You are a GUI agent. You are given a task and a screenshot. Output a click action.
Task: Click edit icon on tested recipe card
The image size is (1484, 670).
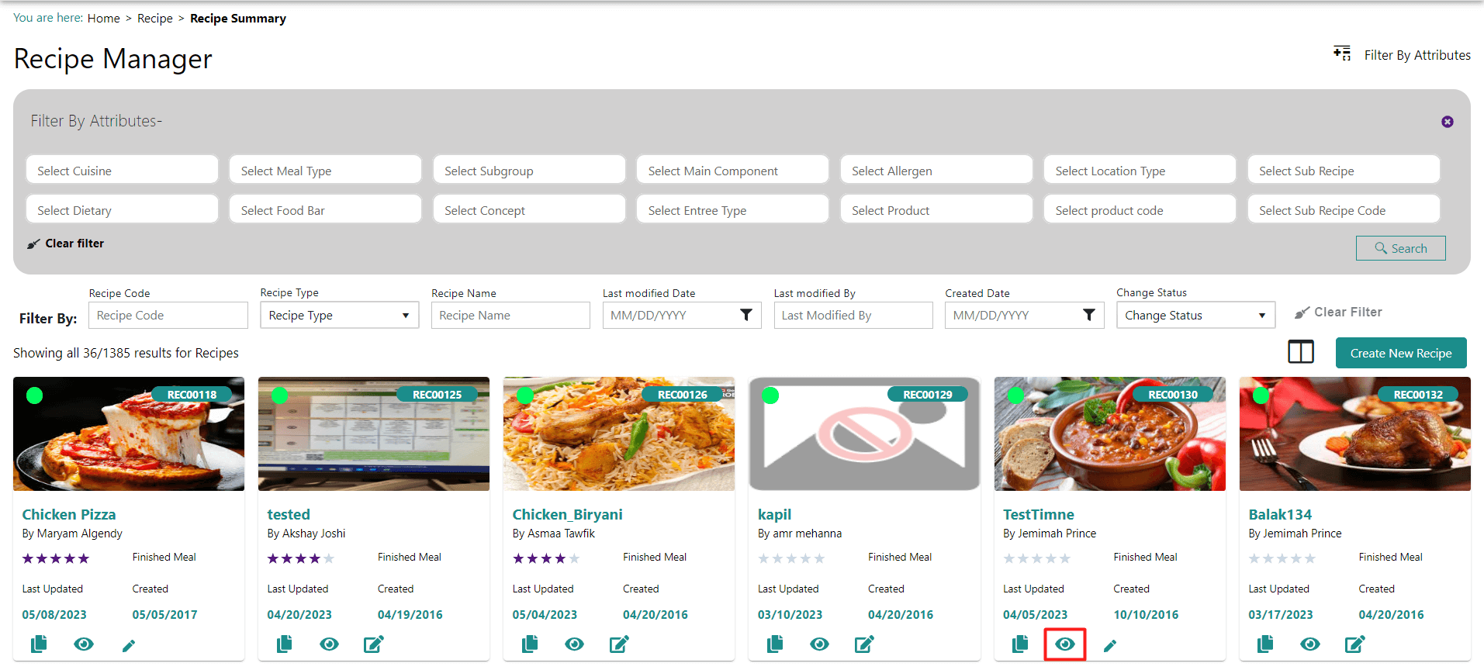coord(373,644)
